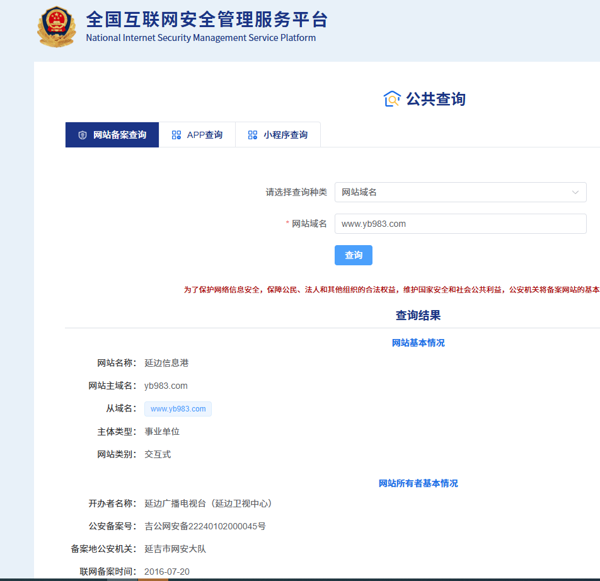
Task: Click the record date 2016-07-20
Action: pyautogui.click(x=167, y=572)
